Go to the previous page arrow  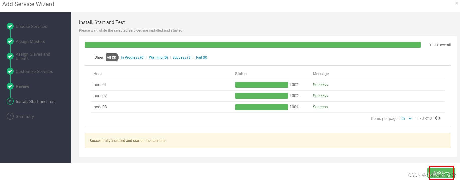[x=436, y=118]
